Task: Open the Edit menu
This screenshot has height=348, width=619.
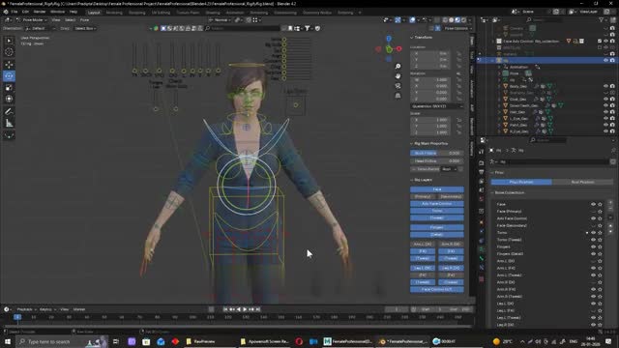Action: (25, 12)
